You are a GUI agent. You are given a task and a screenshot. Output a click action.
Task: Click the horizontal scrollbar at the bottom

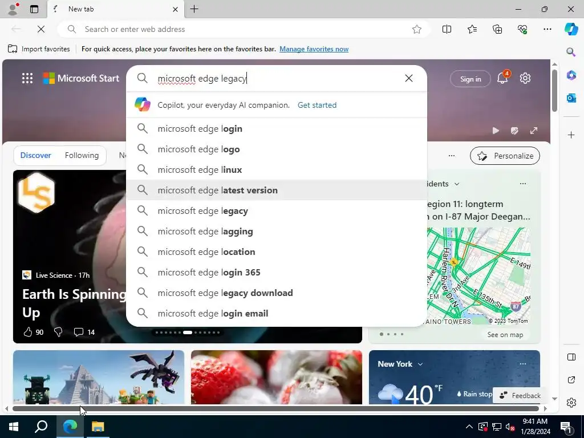275,408
